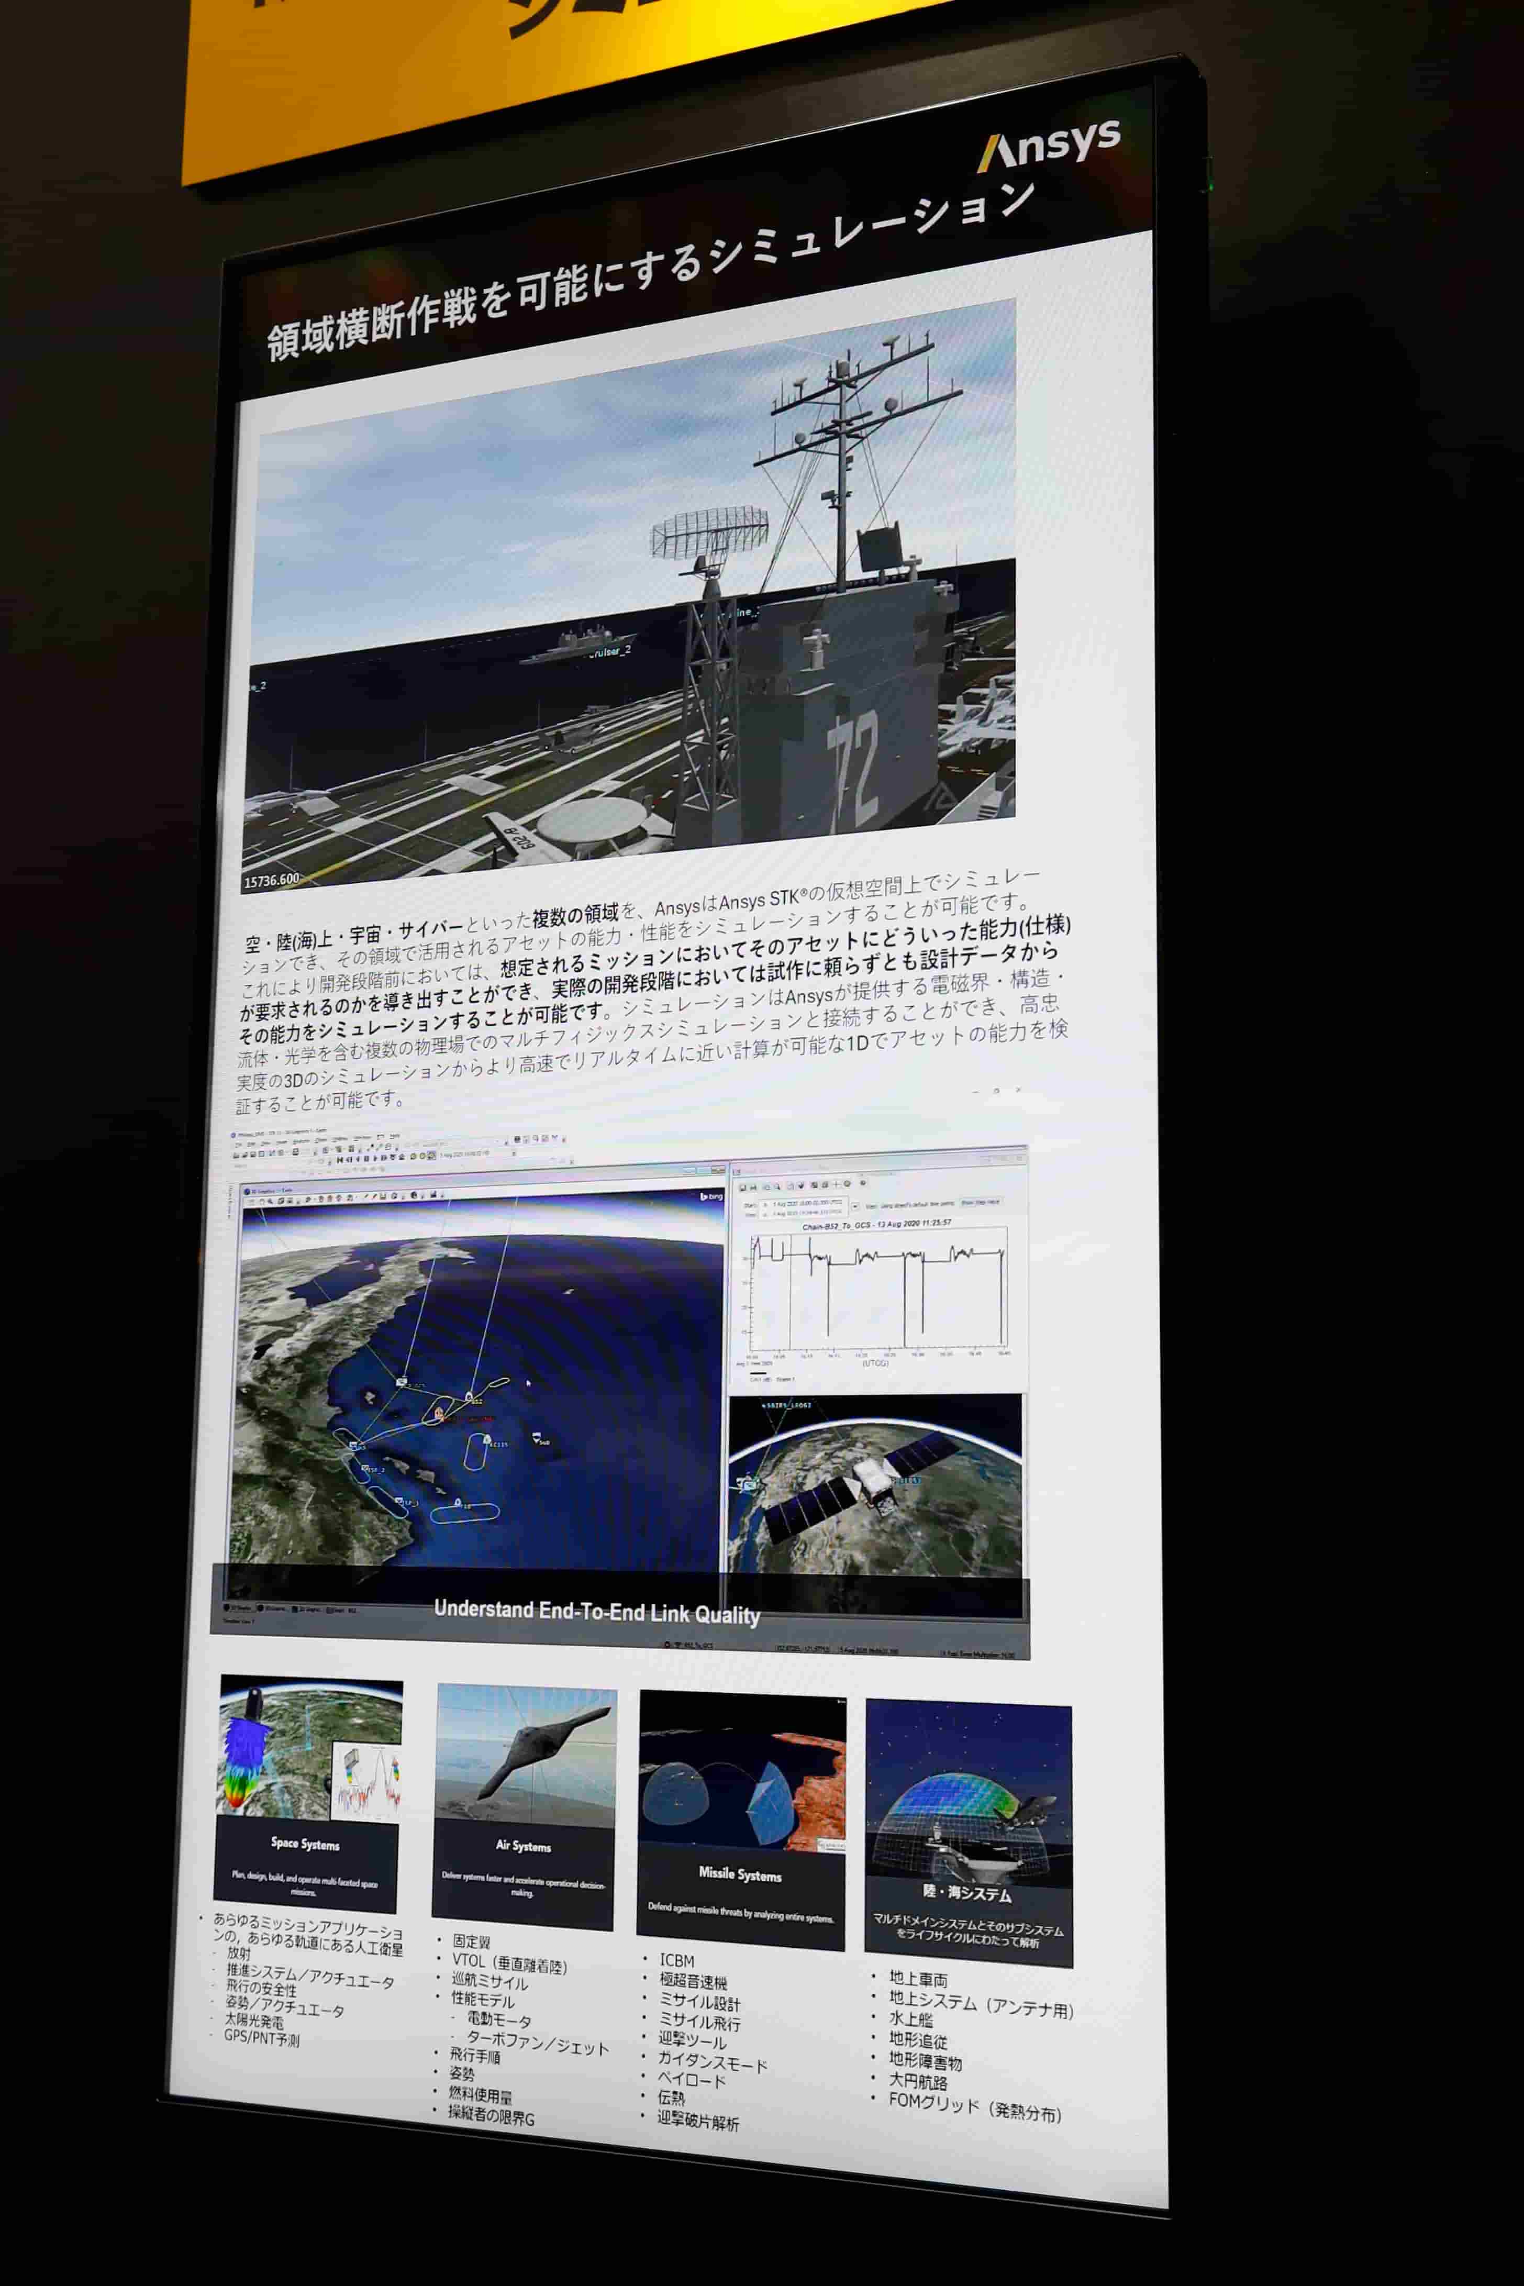
Task: Click the Air Systems card title
Action: (523, 1846)
